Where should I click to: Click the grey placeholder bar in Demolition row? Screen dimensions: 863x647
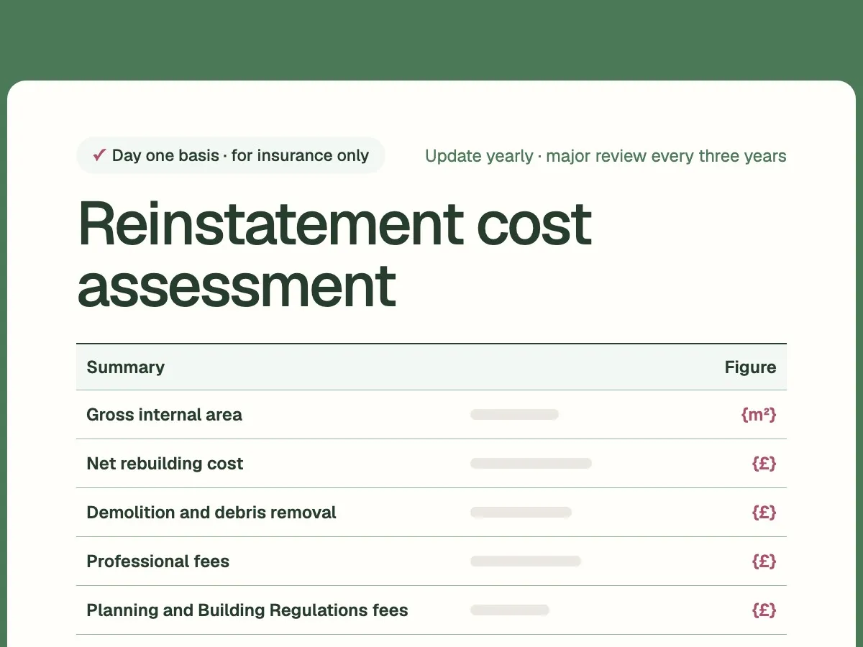(521, 513)
